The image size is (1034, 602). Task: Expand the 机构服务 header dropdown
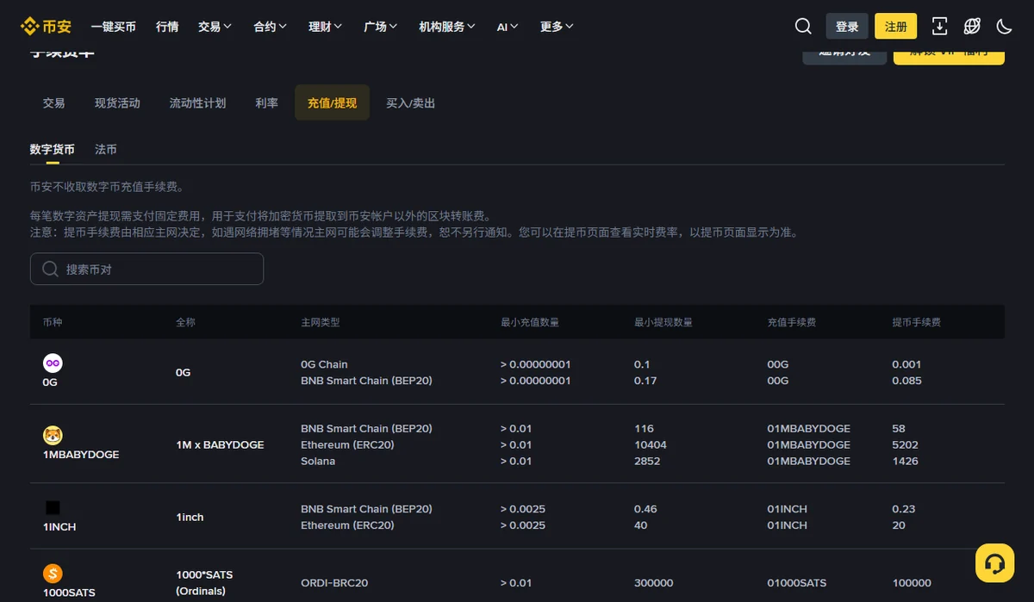coord(447,27)
